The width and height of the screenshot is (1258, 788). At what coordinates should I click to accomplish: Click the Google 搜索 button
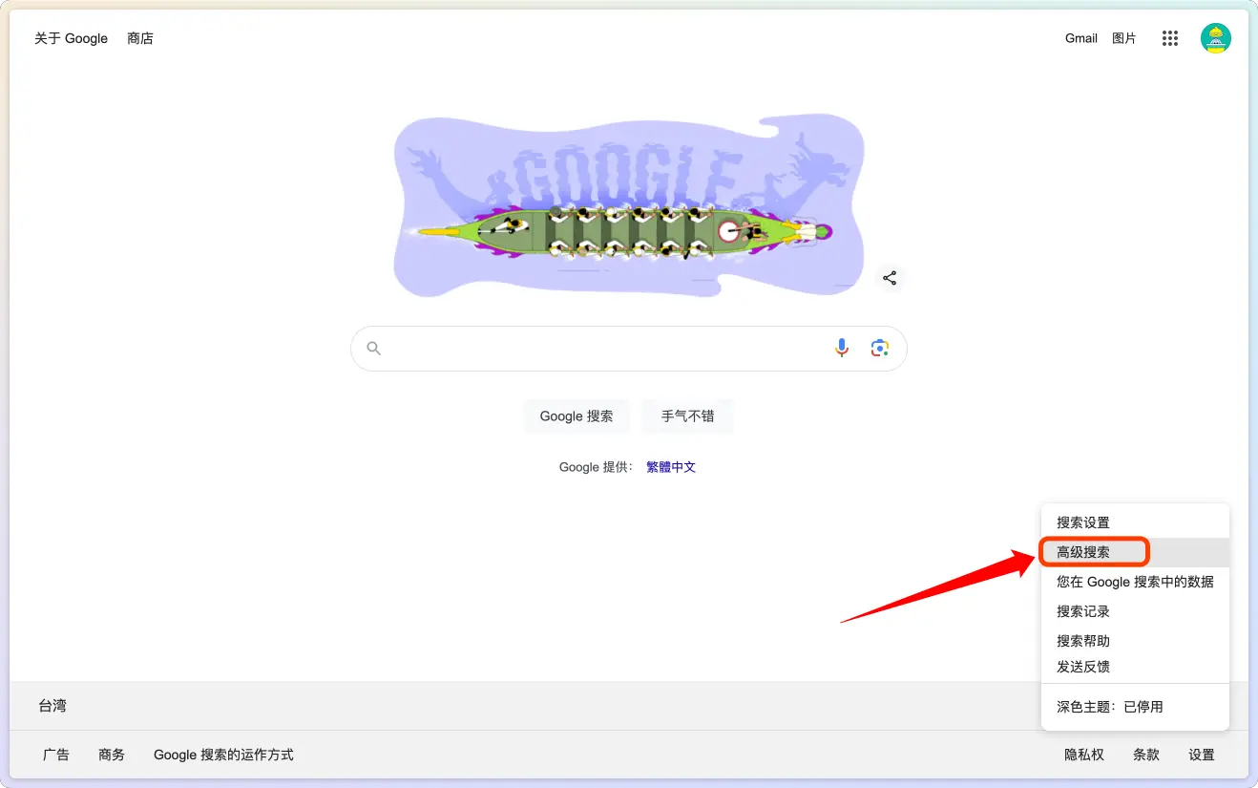point(577,416)
